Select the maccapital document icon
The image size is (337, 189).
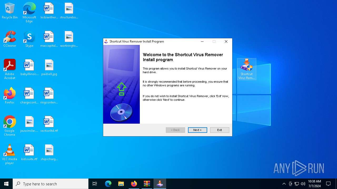49,39
